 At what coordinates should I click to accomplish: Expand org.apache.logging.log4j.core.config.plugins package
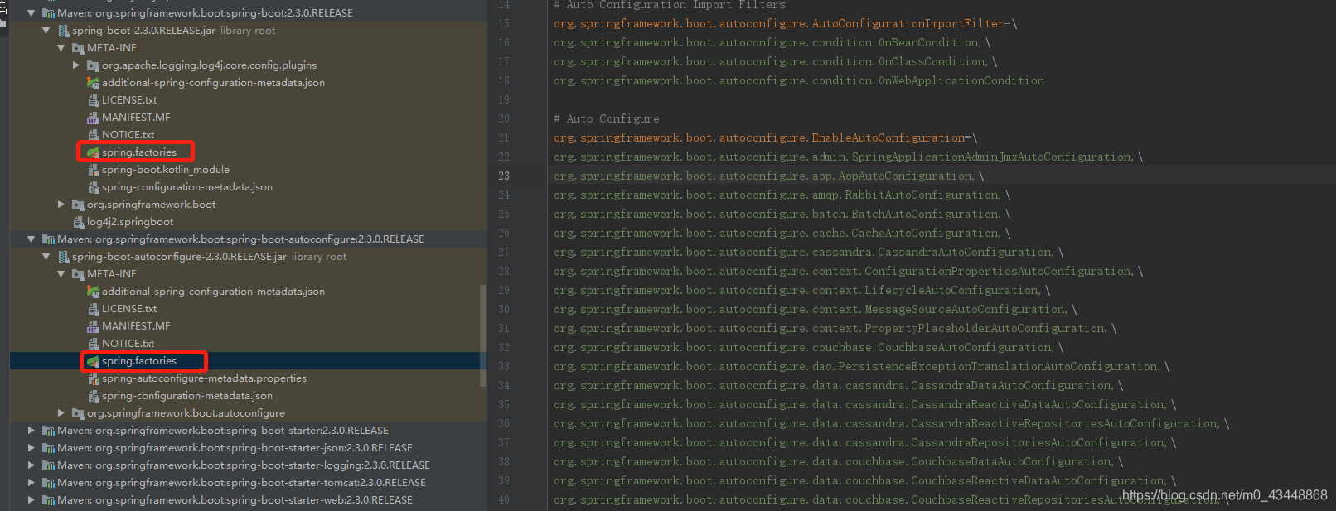point(76,65)
